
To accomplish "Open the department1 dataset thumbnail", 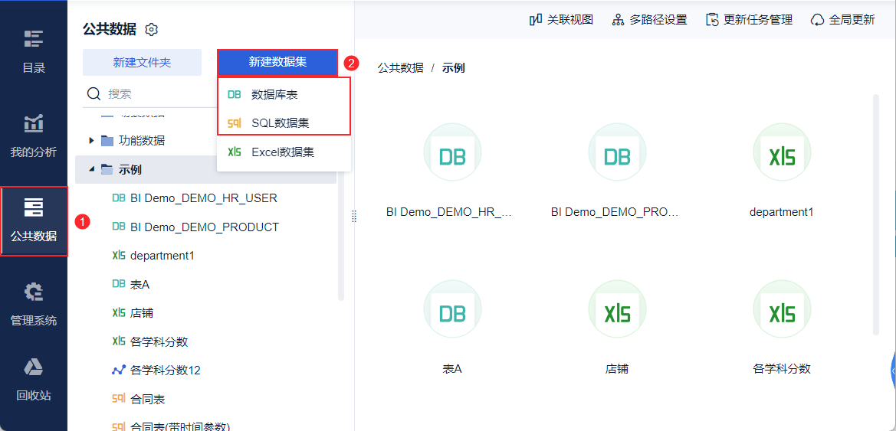I will tap(781, 157).
